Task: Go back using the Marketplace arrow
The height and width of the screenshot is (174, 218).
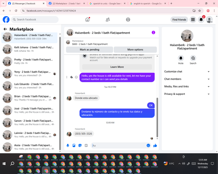Action: pyautogui.click(x=5, y=29)
